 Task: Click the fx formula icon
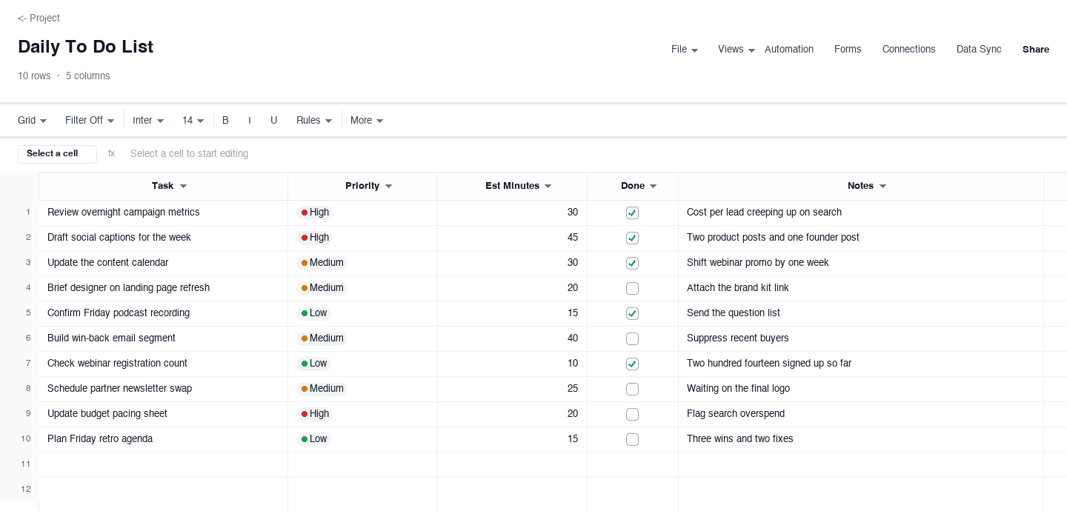click(111, 153)
